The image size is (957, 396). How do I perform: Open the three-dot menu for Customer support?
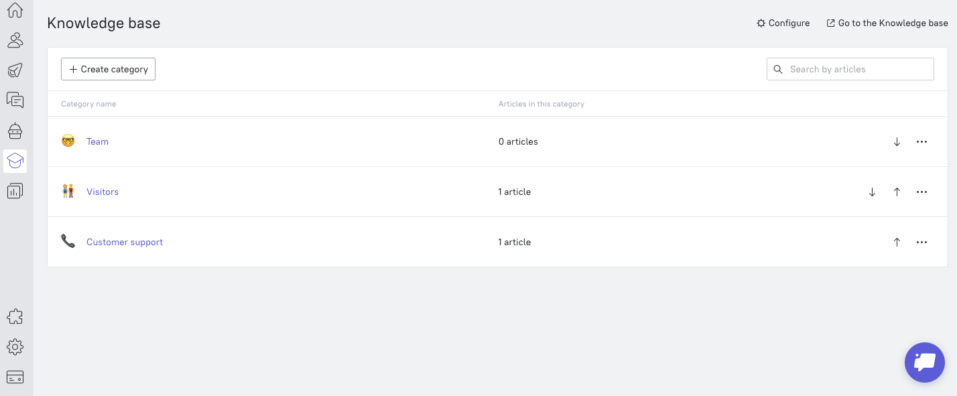click(x=921, y=243)
